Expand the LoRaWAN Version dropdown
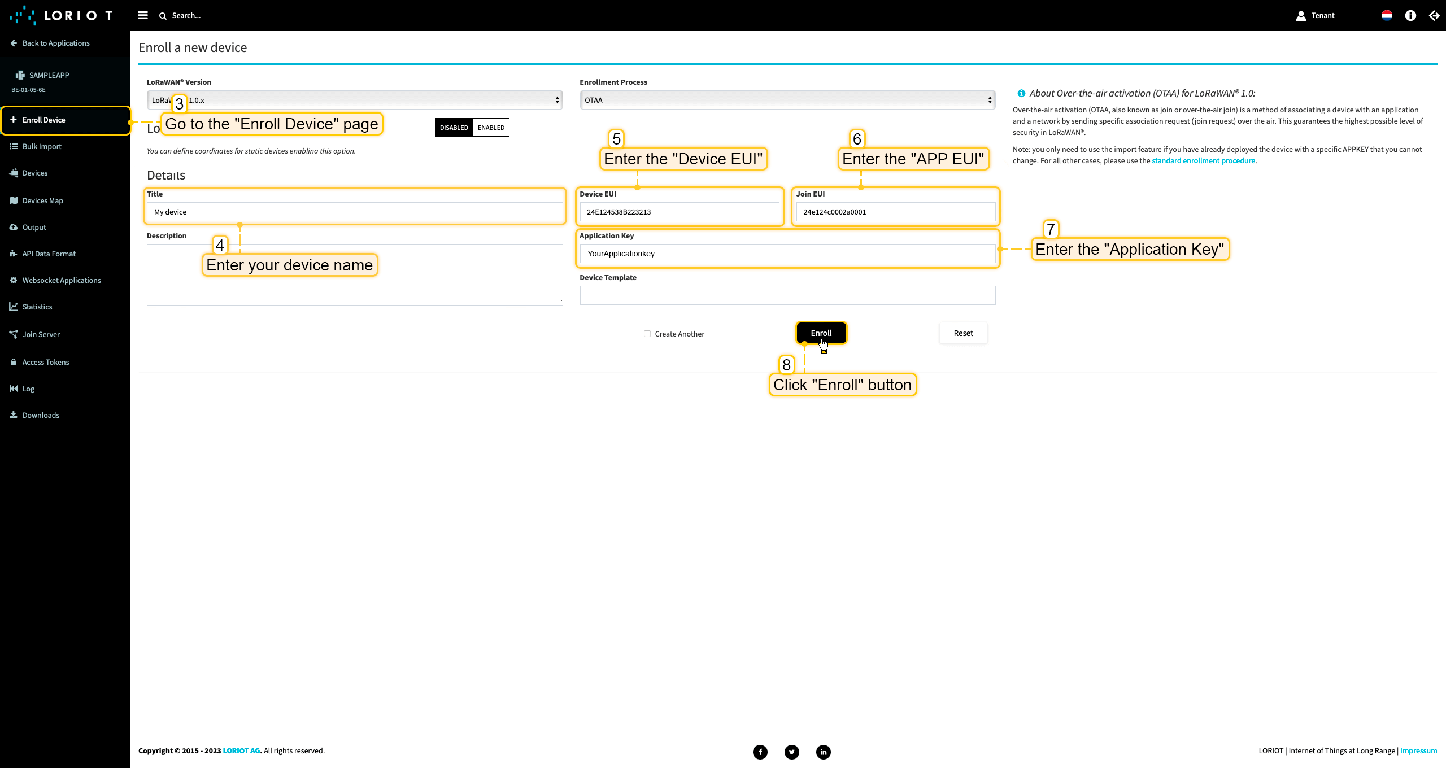The image size is (1446, 768). click(373, 100)
